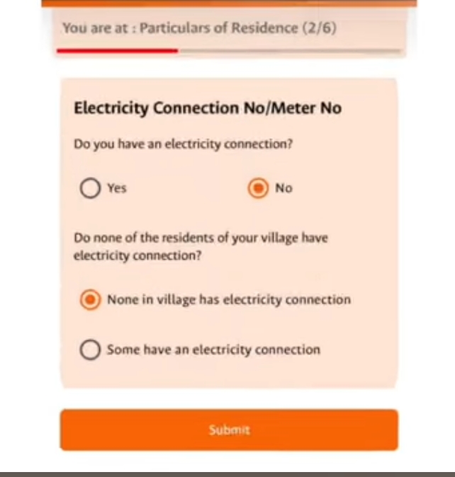
Task: Choose the 'Some have' radio button
Action: pyautogui.click(x=90, y=350)
